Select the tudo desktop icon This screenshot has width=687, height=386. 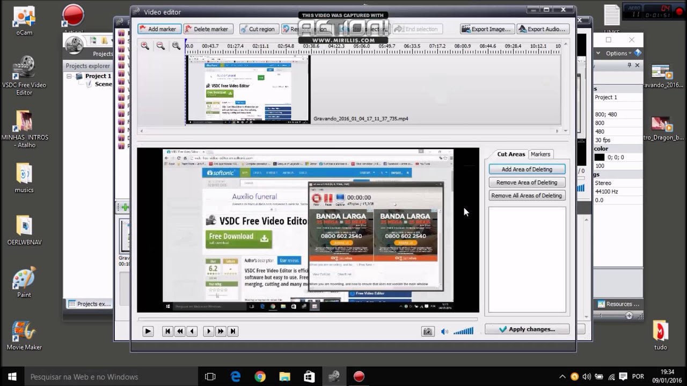click(661, 336)
